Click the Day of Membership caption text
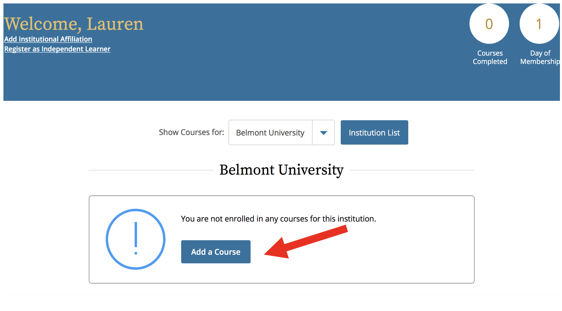 [x=540, y=57]
